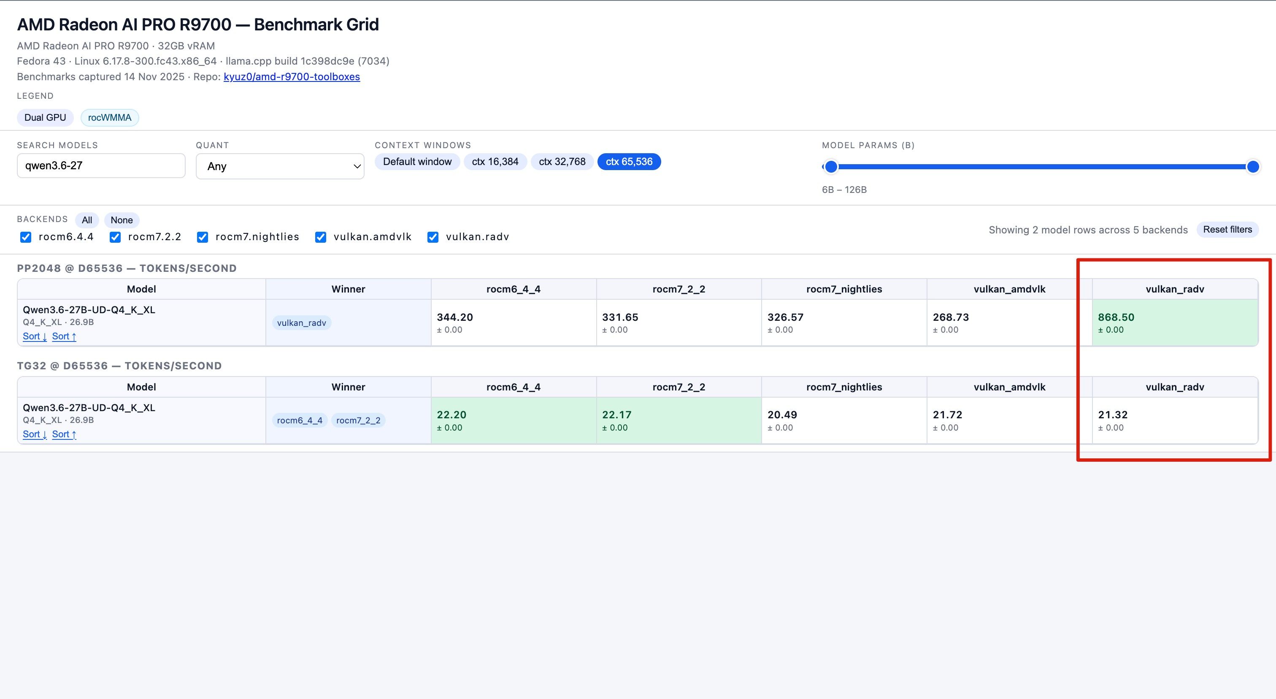This screenshot has height=699, width=1276.
Task: Select the Default window context filter
Action: coord(417,162)
